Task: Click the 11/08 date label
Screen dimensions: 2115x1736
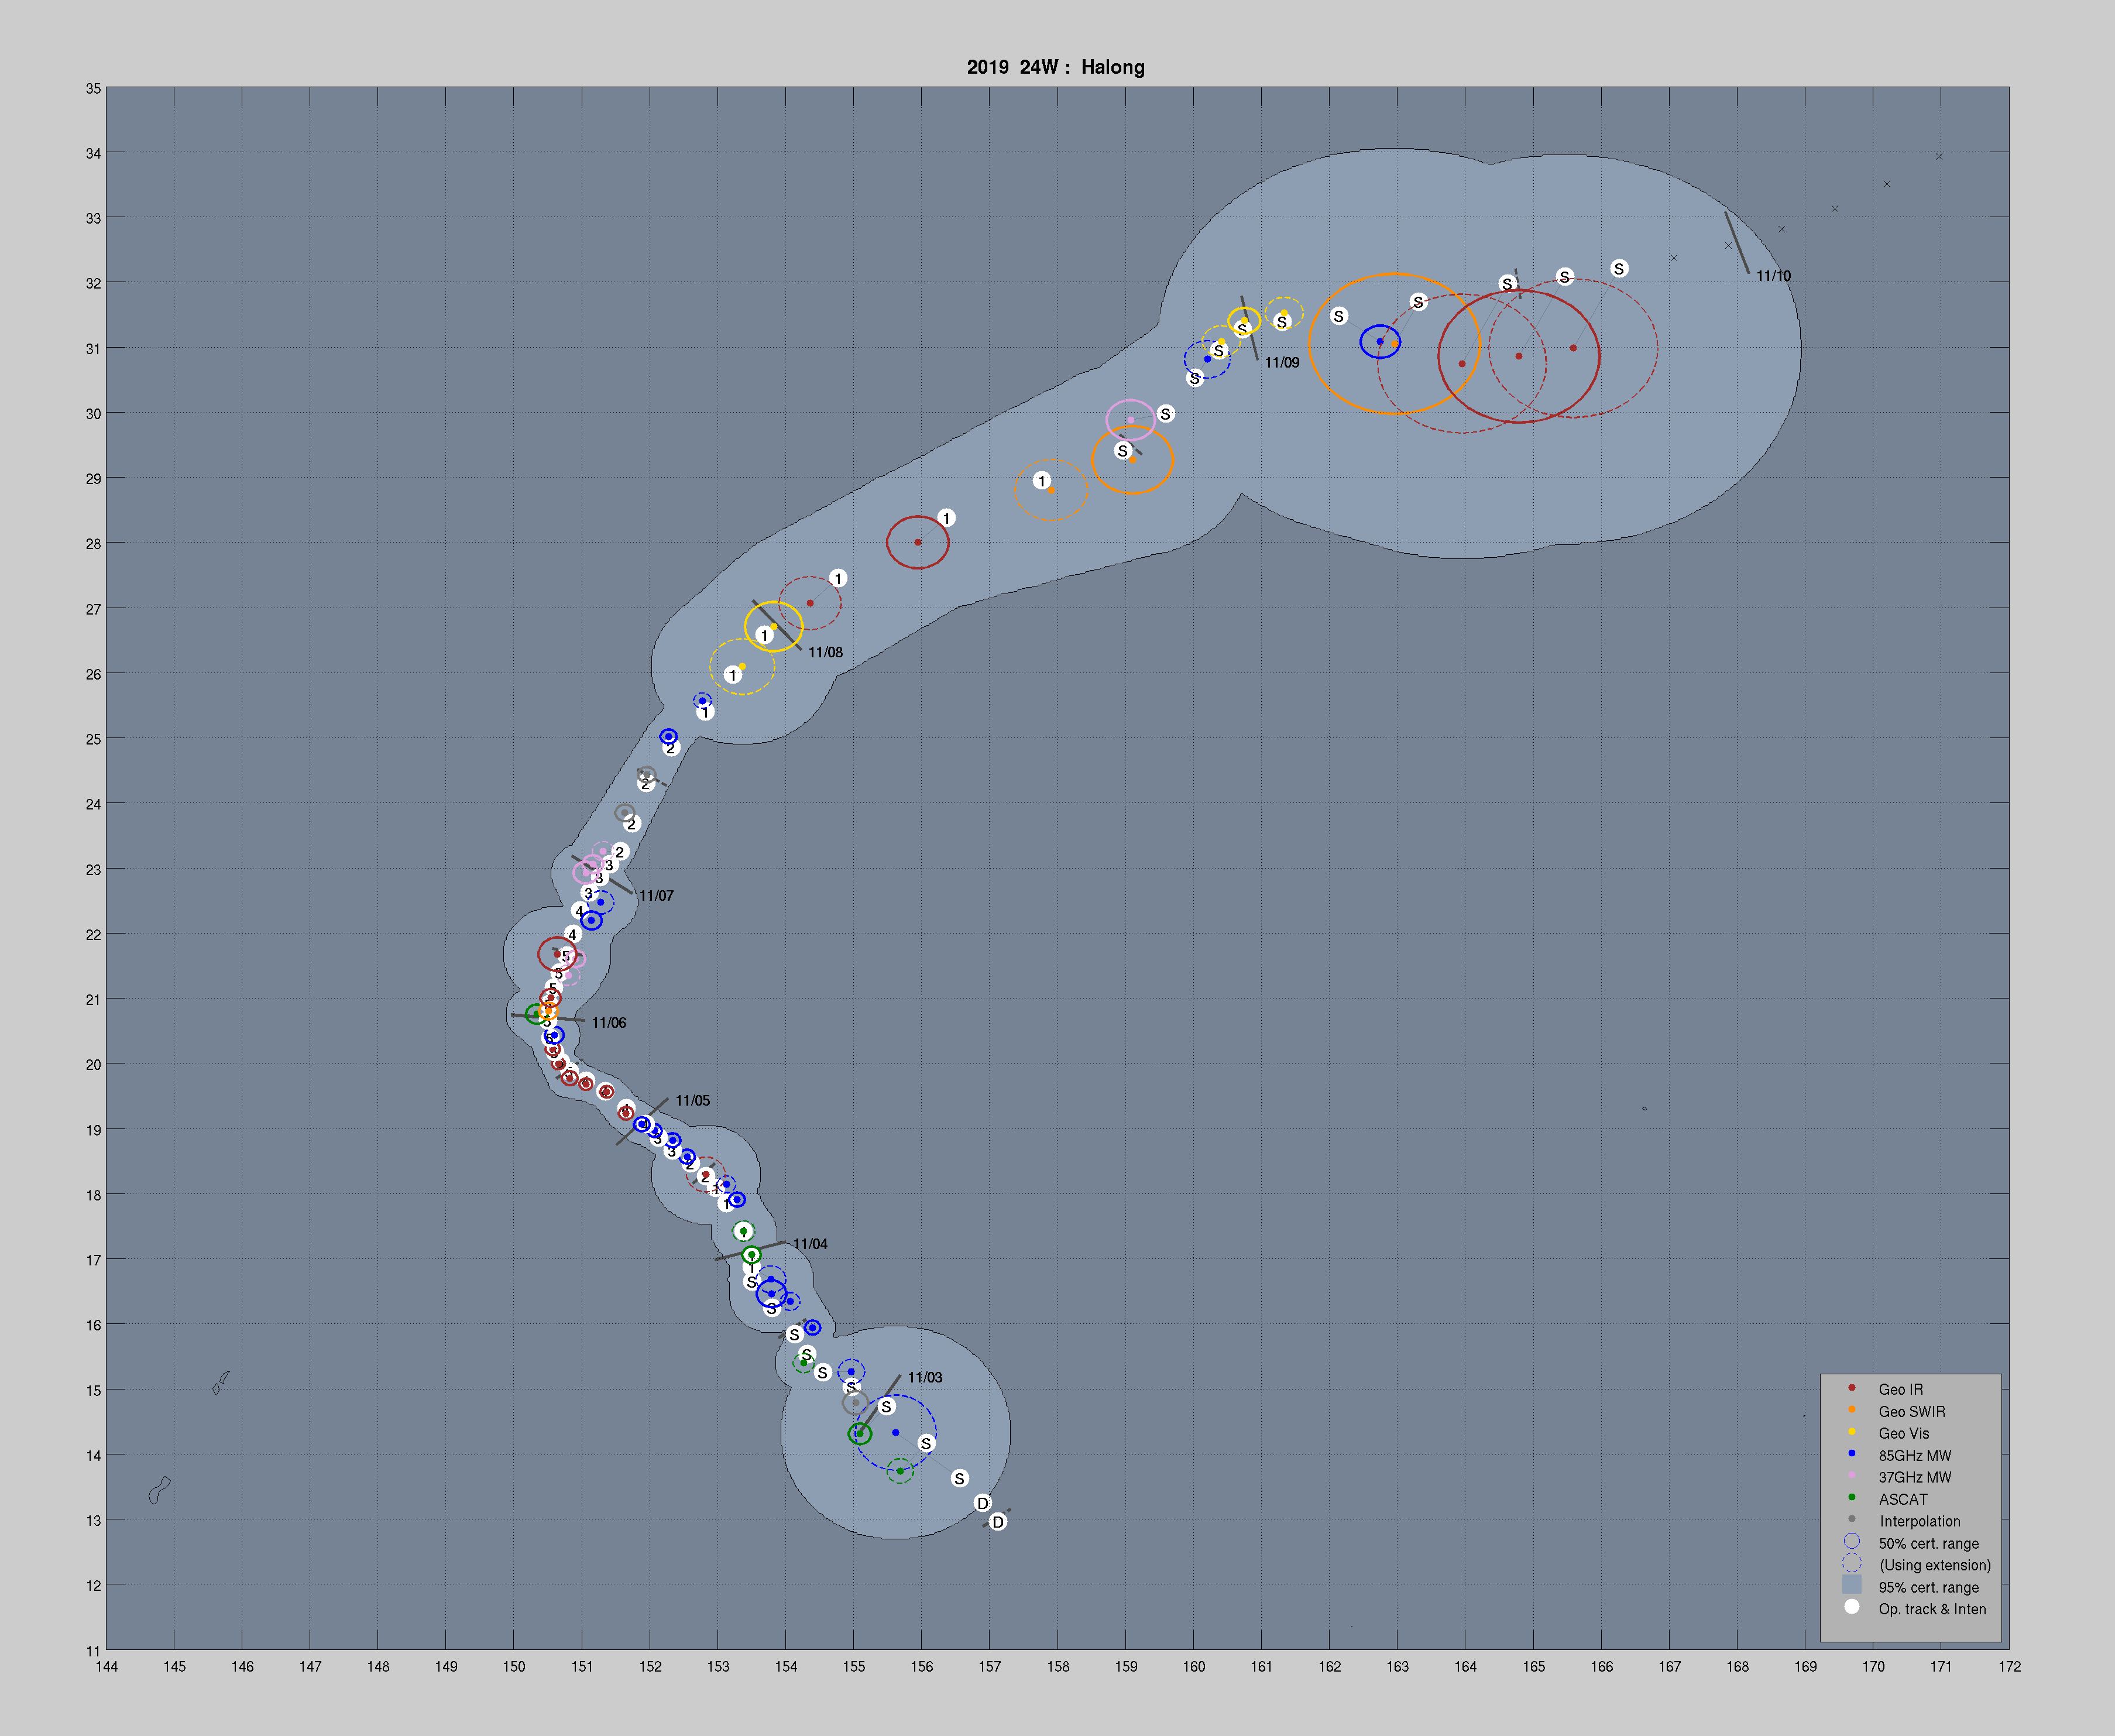Action: click(x=825, y=652)
